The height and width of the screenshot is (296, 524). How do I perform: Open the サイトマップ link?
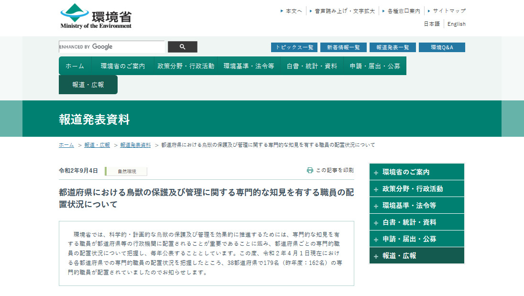[449, 11]
